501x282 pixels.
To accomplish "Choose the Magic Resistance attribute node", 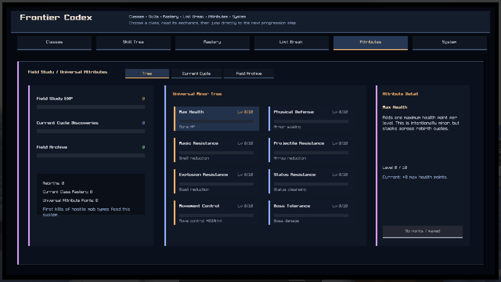I will coord(216,150).
